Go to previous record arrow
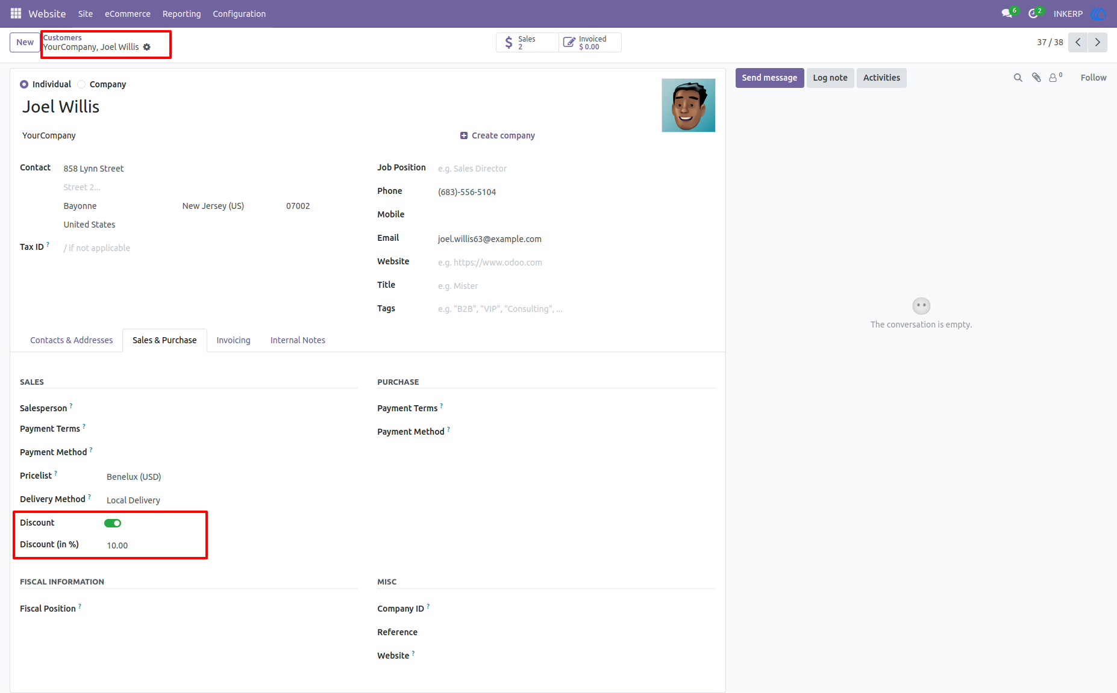The image size is (1117, 693). (1078, 42)
